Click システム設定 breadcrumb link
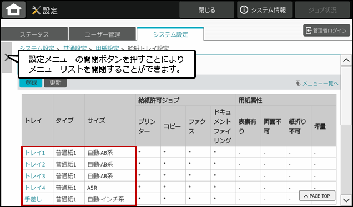The image size is (353, 207). pos(37,48)
